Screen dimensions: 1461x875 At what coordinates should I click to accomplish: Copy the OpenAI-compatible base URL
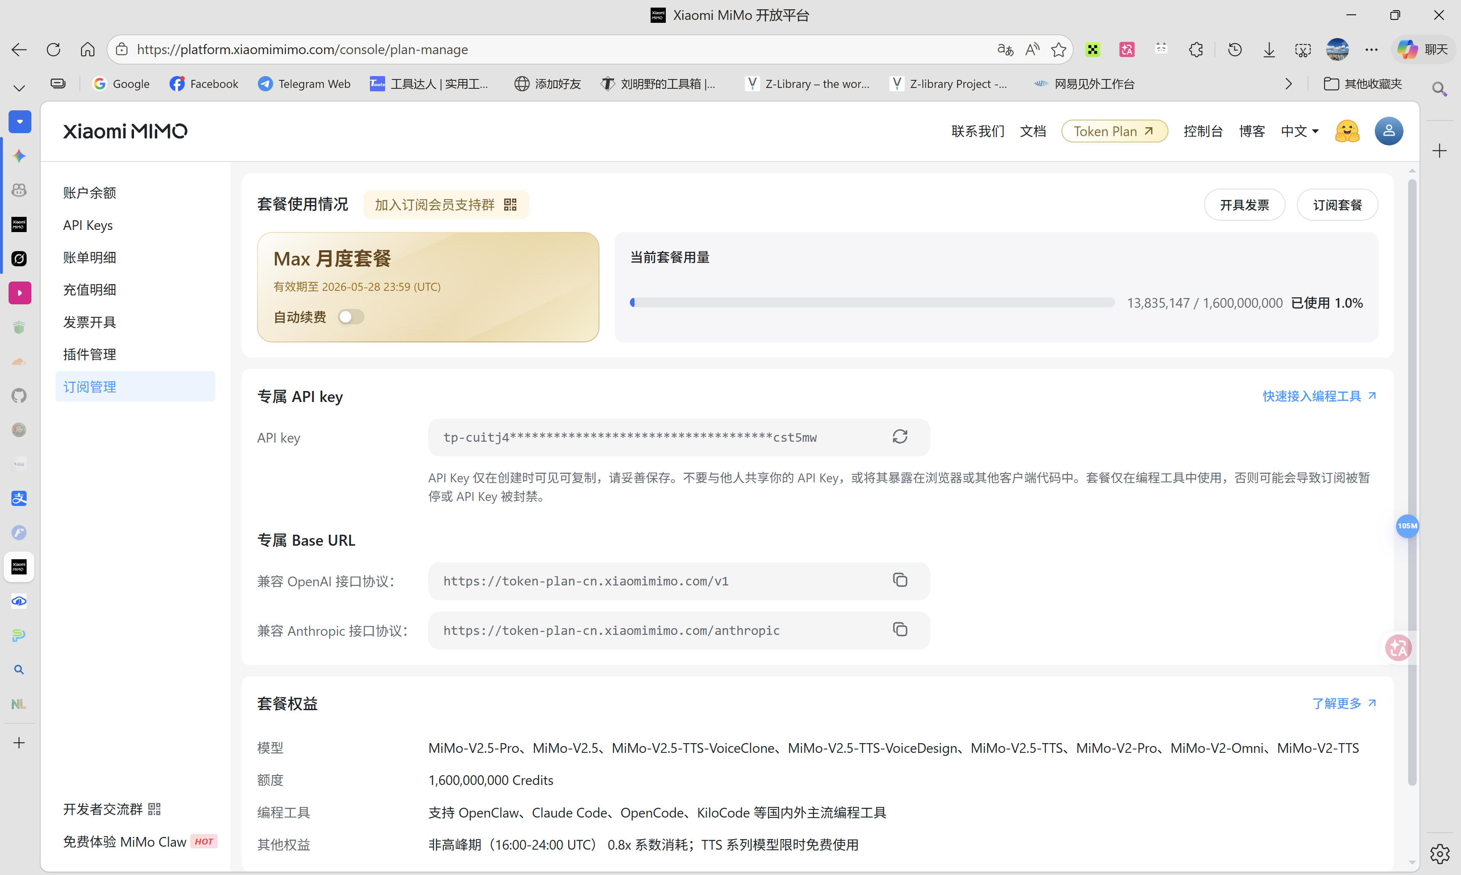pos(900,581)
